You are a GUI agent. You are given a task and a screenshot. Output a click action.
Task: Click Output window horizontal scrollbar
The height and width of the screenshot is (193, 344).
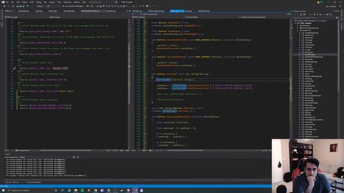pyautogui.click(x=138, y=180)
